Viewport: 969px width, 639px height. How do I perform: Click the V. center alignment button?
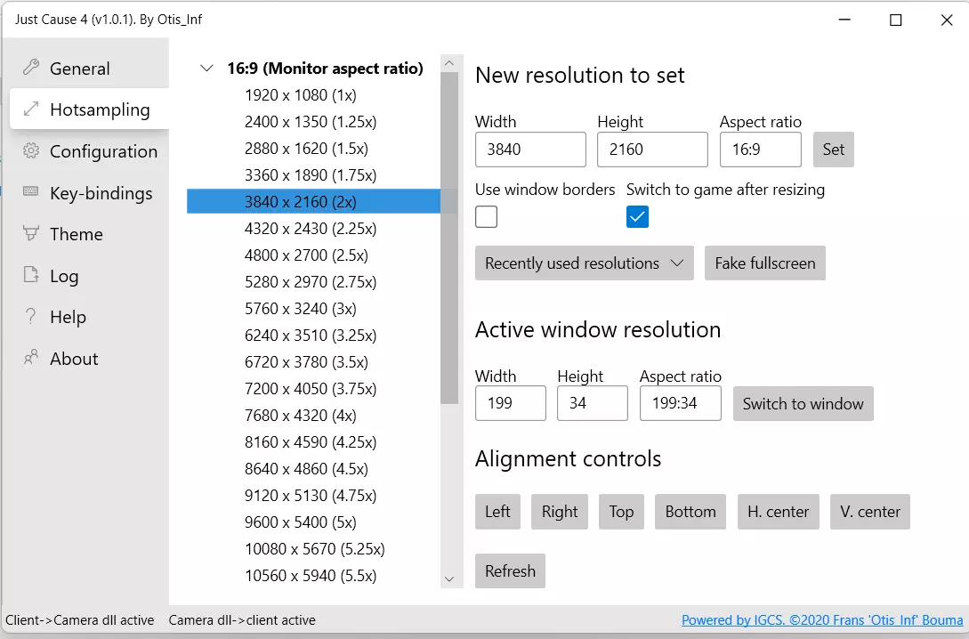click(870, 512)
